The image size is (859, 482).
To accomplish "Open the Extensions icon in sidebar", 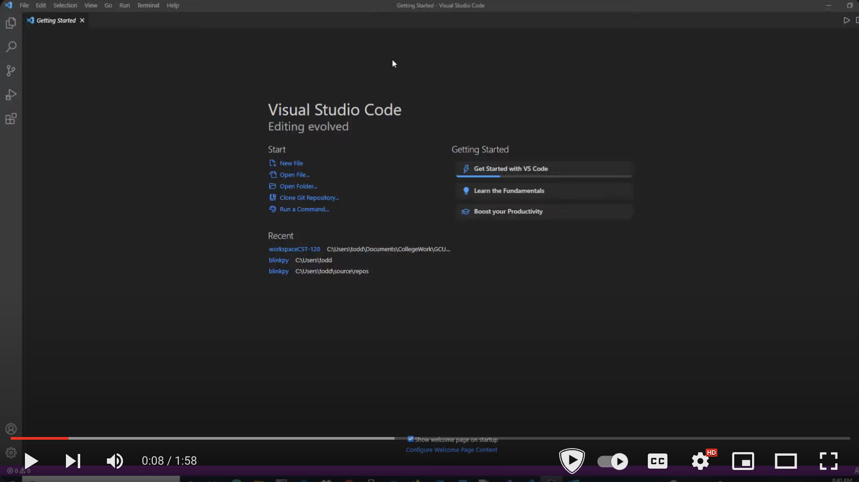I will click(x=11, y=119).
